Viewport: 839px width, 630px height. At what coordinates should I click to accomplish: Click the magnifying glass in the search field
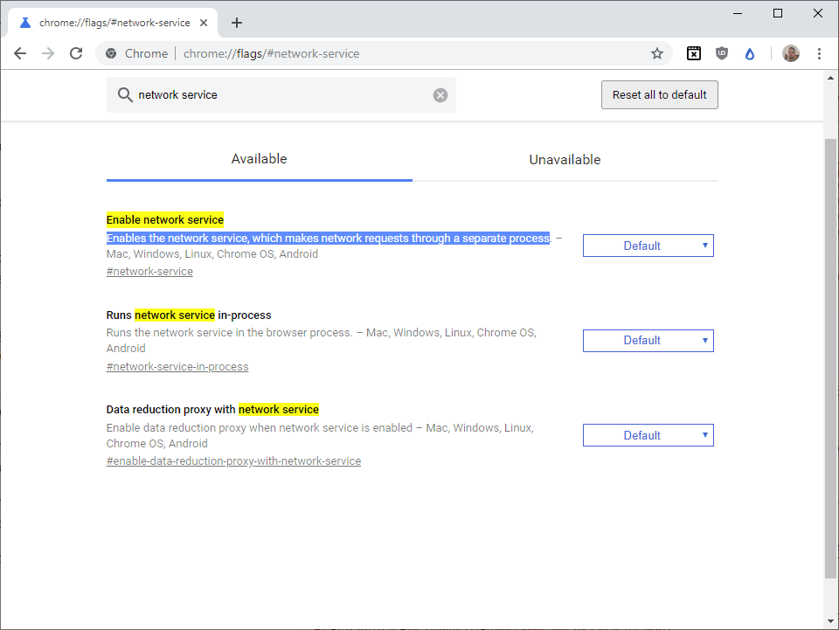[x=125, y=94]
